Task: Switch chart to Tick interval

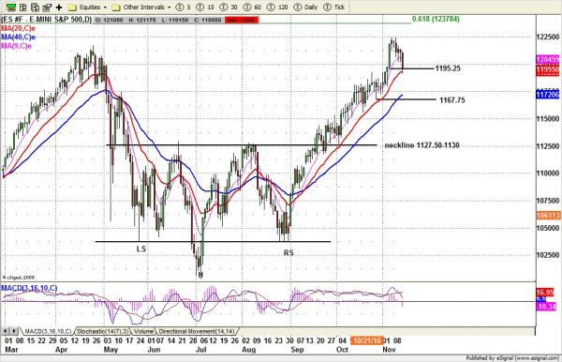Action: click(334, 7)
